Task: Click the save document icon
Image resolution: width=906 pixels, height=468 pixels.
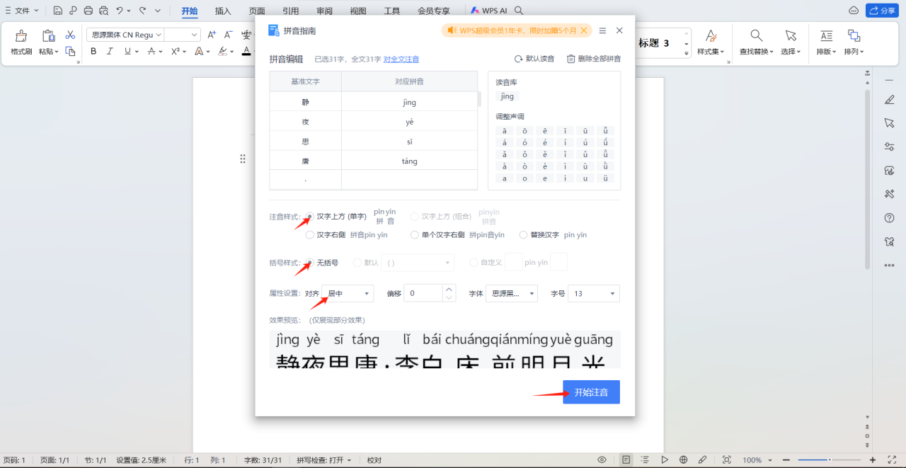Action: [58, 11]
